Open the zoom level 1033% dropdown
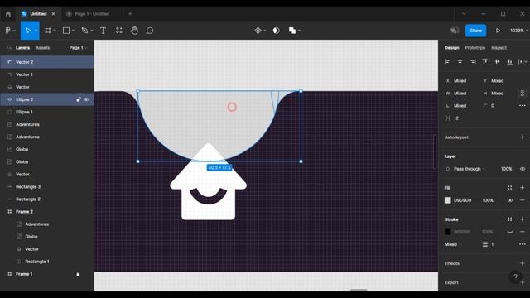The height and width of the screenshot is (298, 530). (x=519, y=31)
